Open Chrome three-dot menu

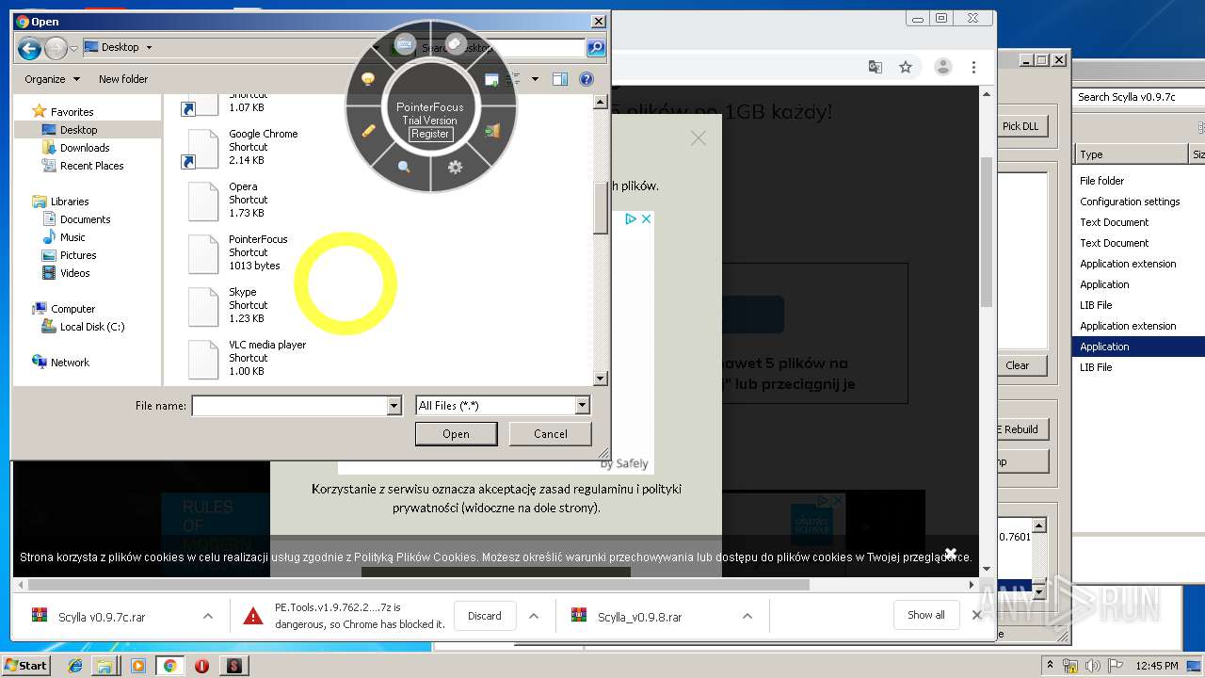[x=974, y=67]
